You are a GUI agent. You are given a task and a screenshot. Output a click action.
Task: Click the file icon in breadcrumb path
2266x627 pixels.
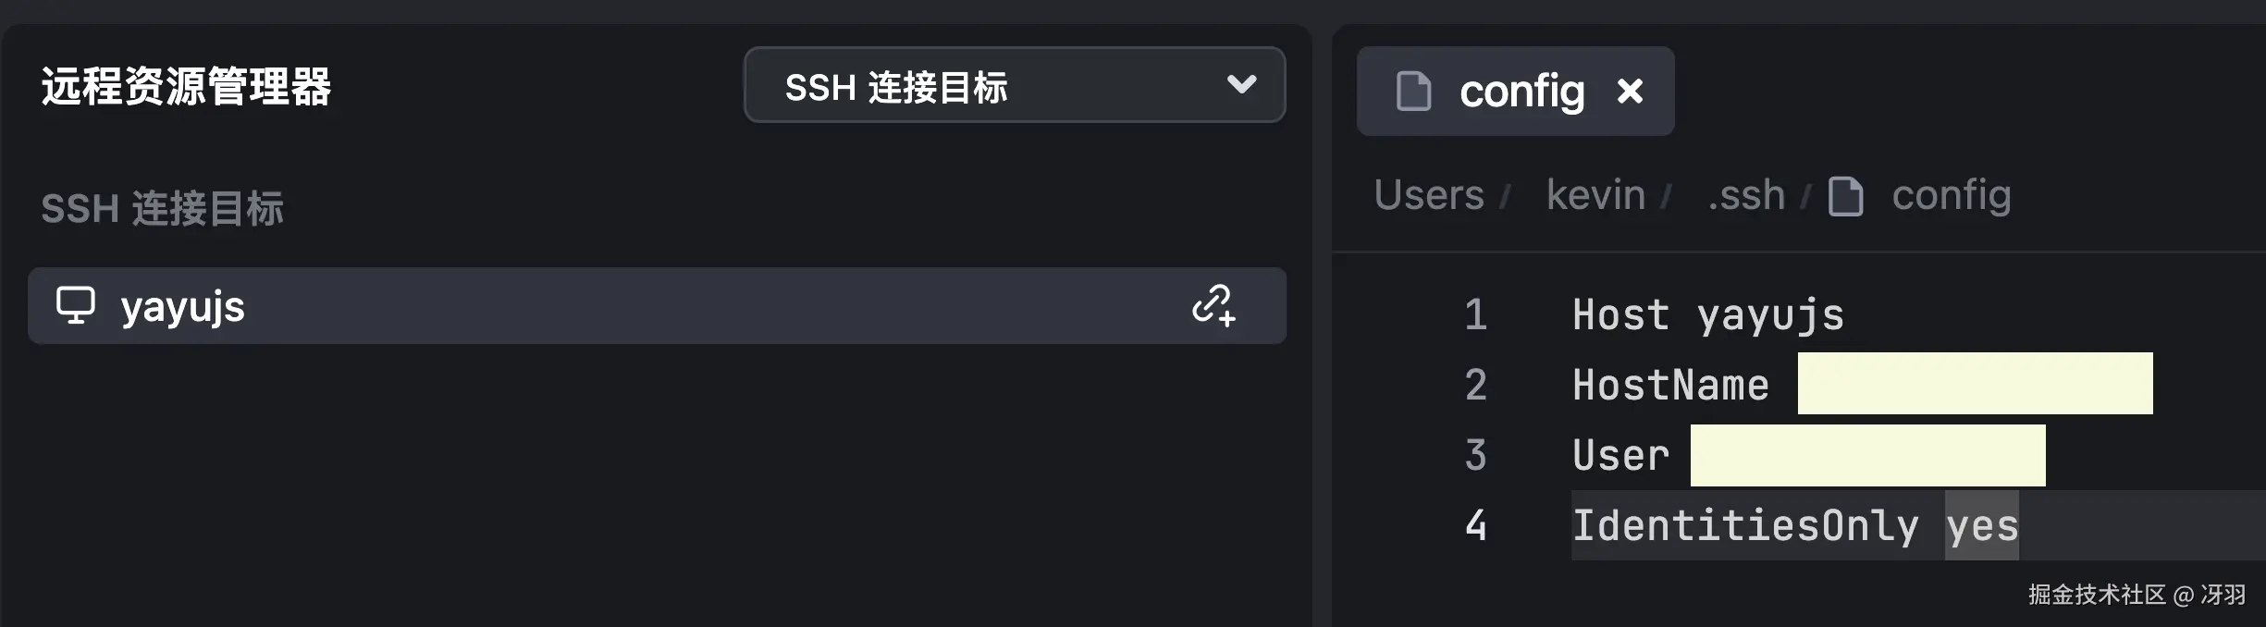pyautogui.click(x=1845, y=196)
